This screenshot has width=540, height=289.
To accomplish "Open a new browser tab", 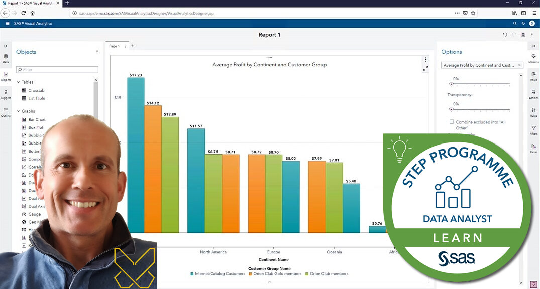I will 67,3.
